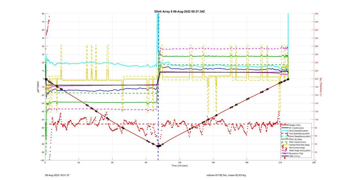Select footer text 'volmax=51792.9cc, mass=52.831kg'
Image resolution: width=347 pixels, height=180 pixels.
point(226,175)
